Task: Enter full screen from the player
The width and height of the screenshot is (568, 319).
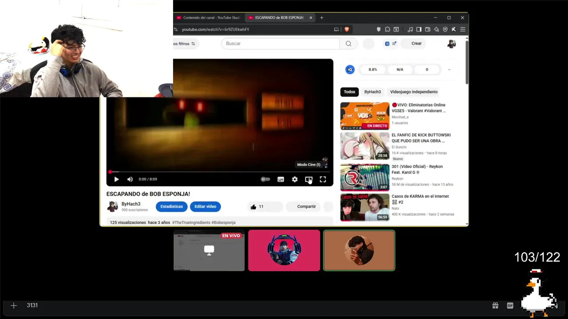Action: pyautogui.click(x=323, y=179)
